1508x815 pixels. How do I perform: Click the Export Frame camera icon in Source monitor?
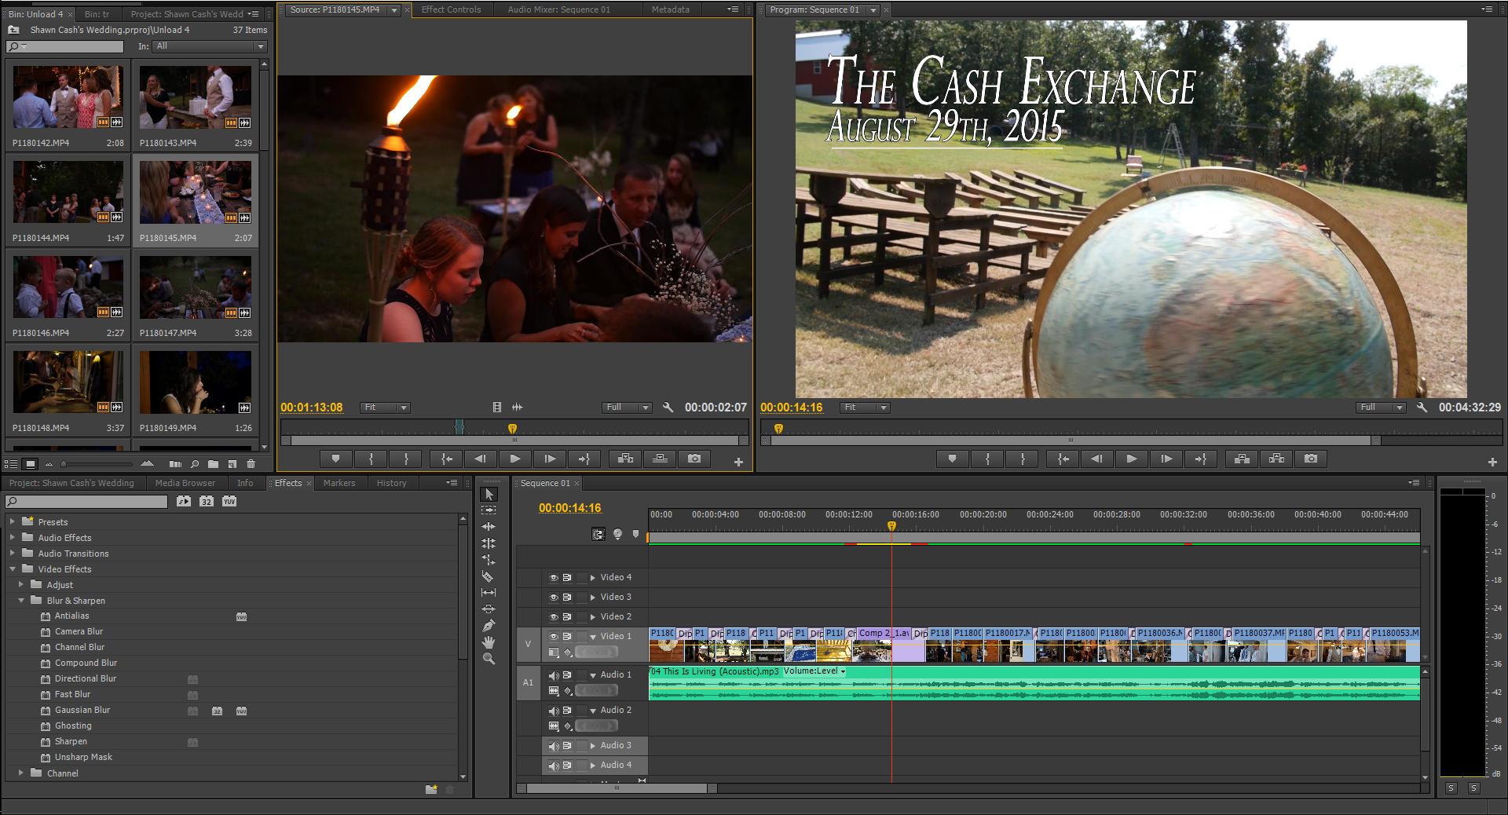click(x=695, y=459)
